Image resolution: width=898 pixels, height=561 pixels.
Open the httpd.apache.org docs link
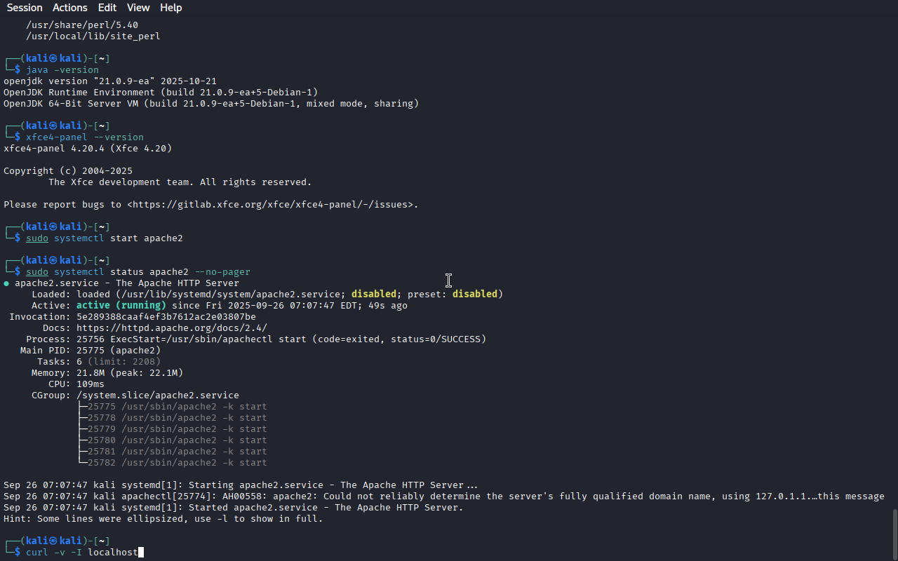coord(172,328)
